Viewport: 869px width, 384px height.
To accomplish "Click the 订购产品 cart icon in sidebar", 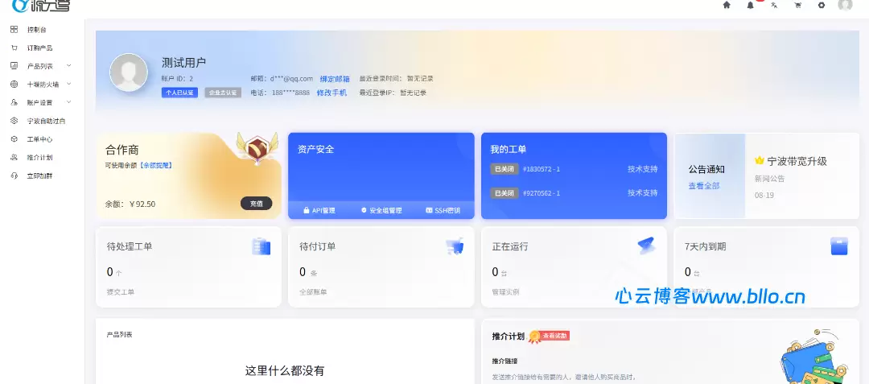I will 14,47.
